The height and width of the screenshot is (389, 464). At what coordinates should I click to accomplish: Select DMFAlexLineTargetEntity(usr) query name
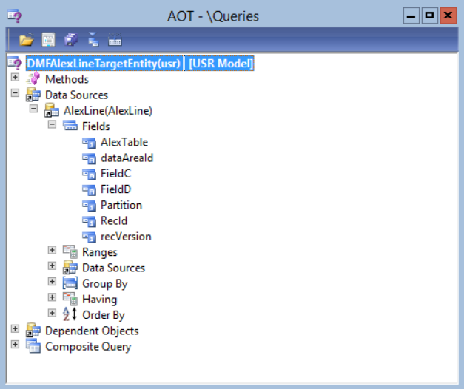coord(104,64)
